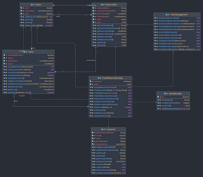Select the cancelReservation(Reservation) method in Hotel
203x177 pixels.
click(x=29, y=67)
